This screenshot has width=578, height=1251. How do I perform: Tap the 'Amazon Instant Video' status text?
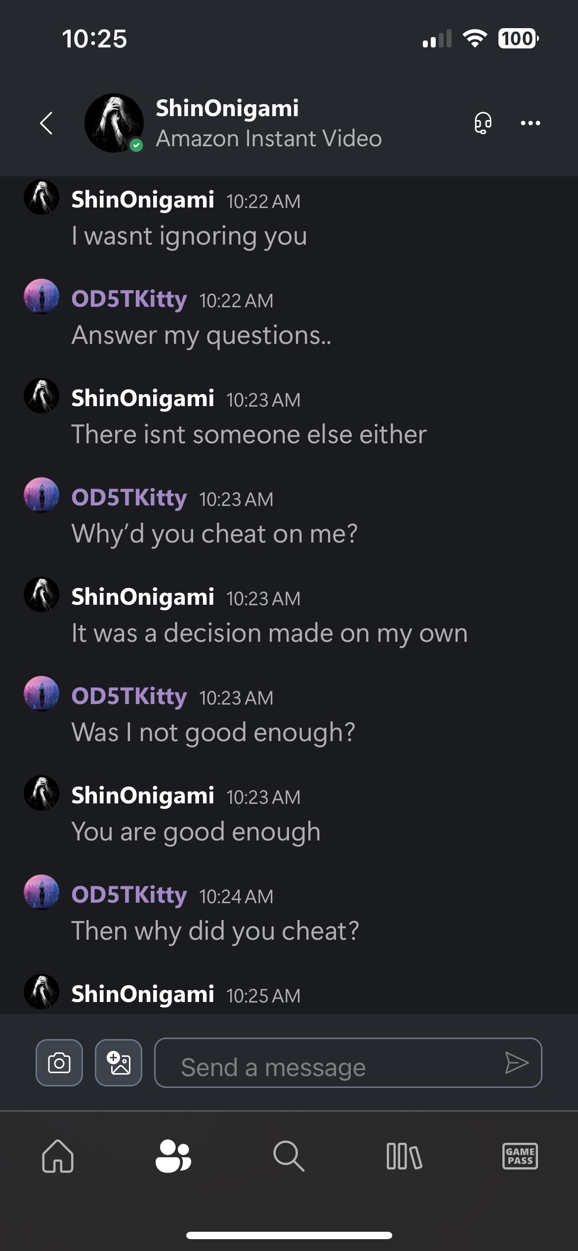[269, 139]
